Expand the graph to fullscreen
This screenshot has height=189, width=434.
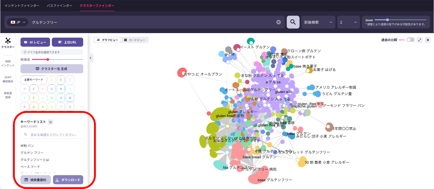pos(420,40)
